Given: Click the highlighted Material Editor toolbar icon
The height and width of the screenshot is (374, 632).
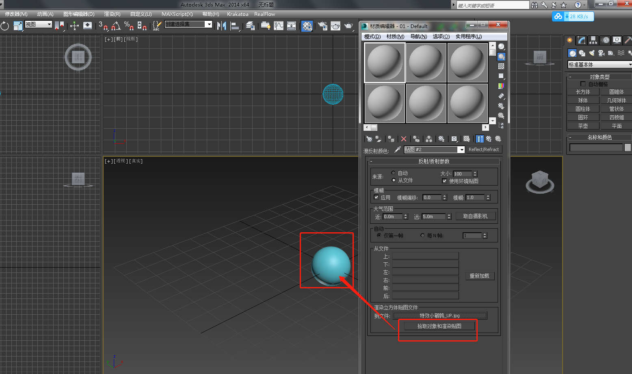Looking at the screenshot, I should (x=307, y=26).
